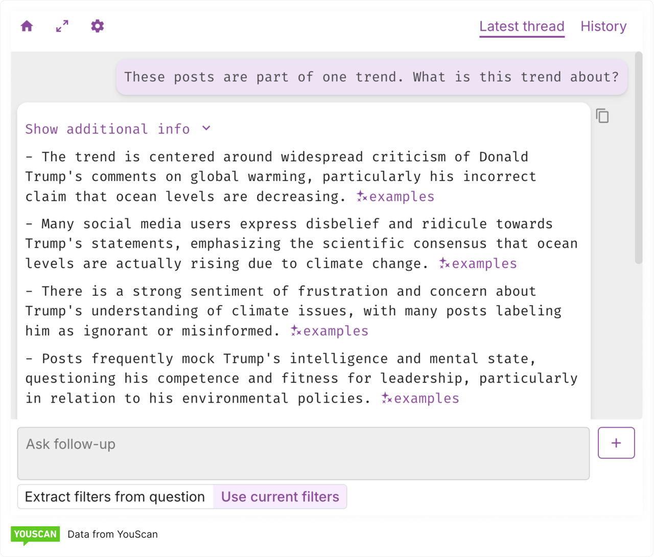654x557 pixels.
Task: Click the home icon
Action: pos(27,26)
